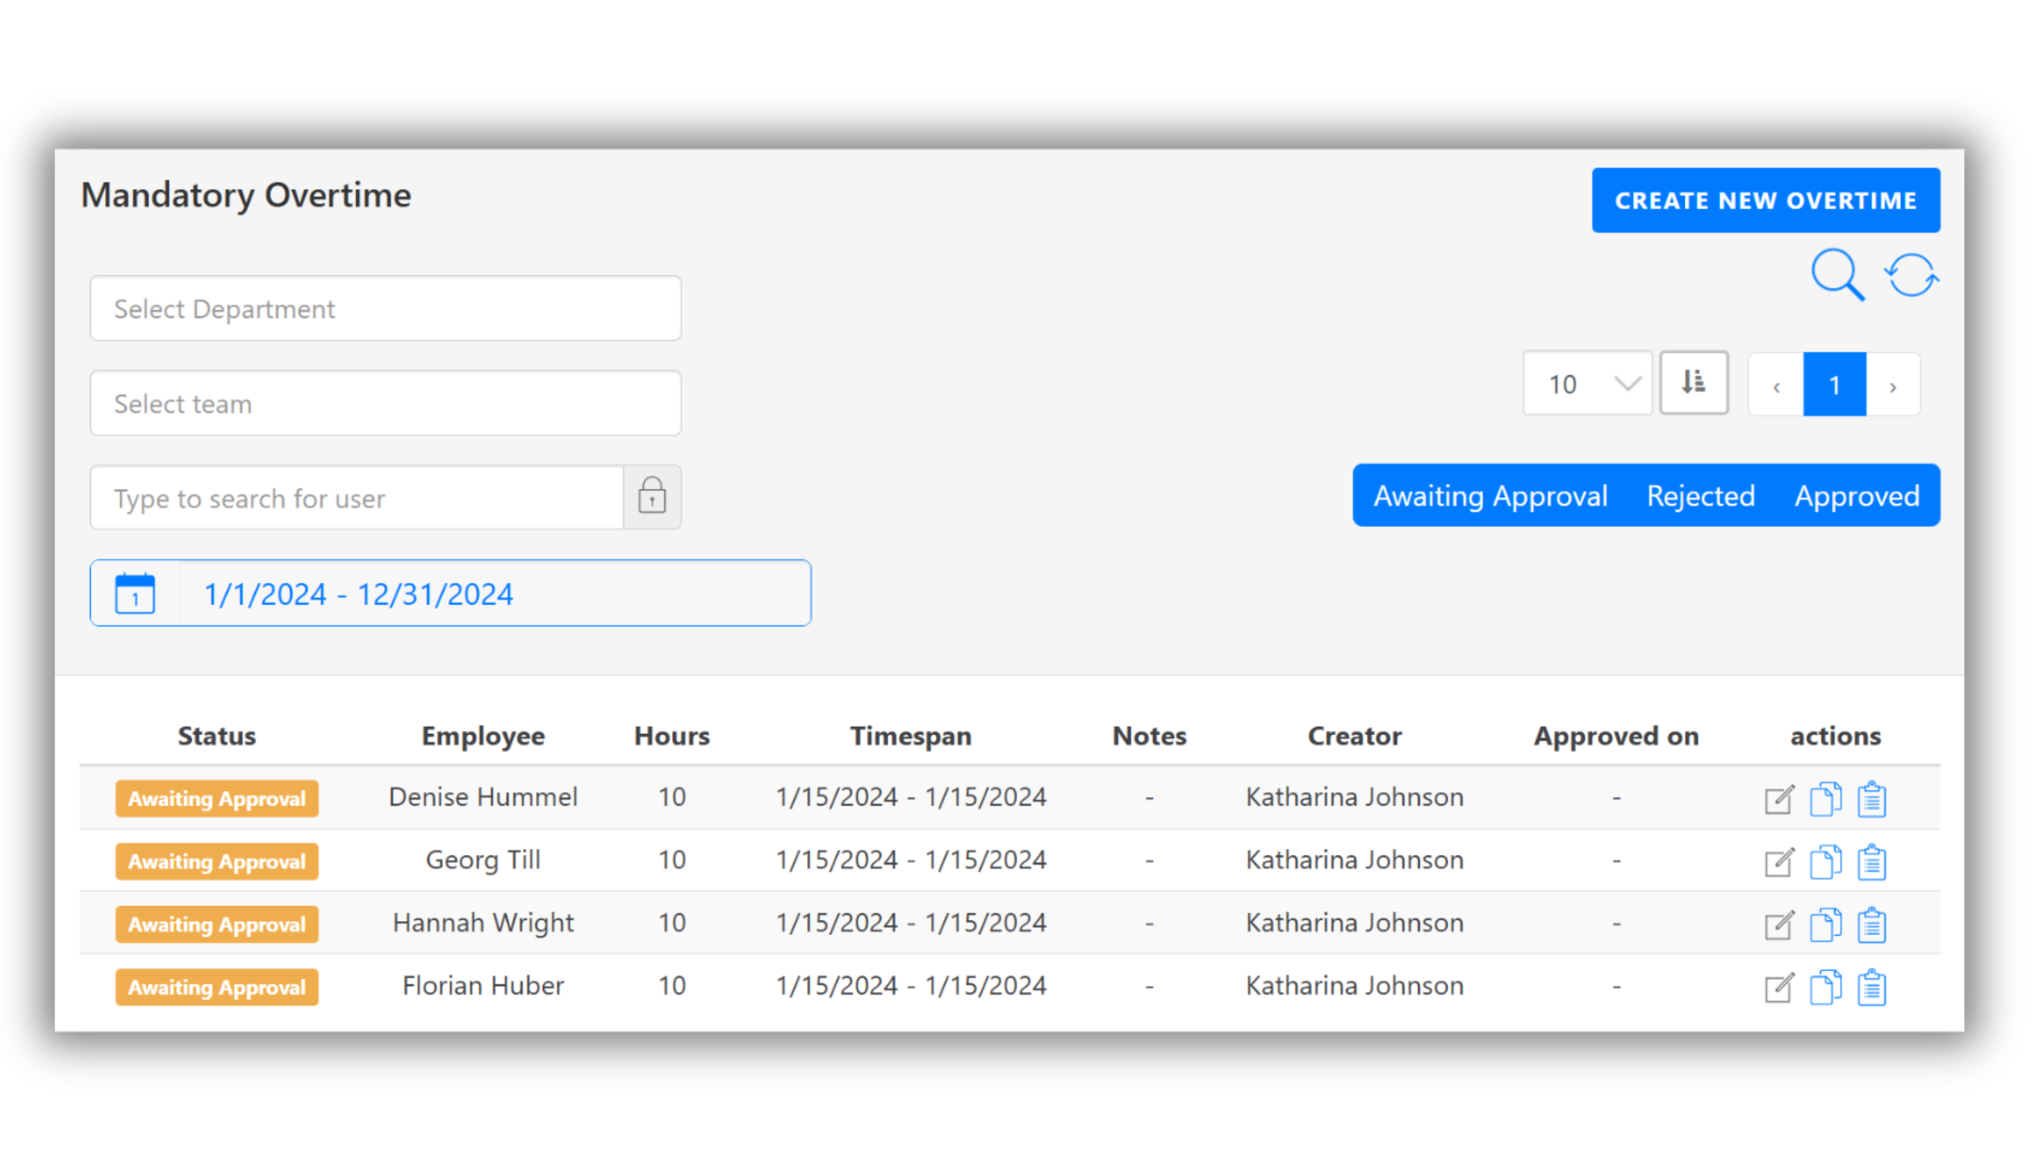Screen dimensions: 2039x1176
Task: Open the Select team dropdown
Action: click(385, 403)
